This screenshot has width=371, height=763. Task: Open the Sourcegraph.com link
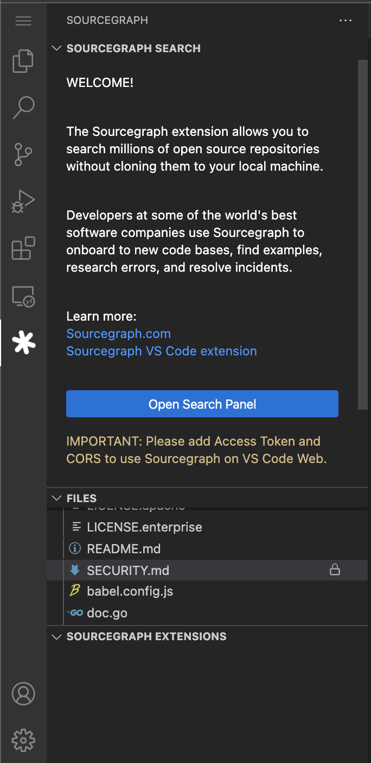(x=118, y=334)
